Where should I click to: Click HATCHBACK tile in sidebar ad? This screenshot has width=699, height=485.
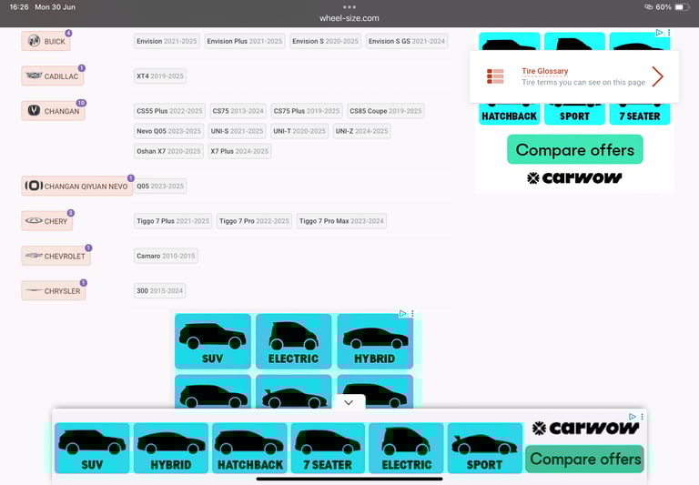(509, 114)
